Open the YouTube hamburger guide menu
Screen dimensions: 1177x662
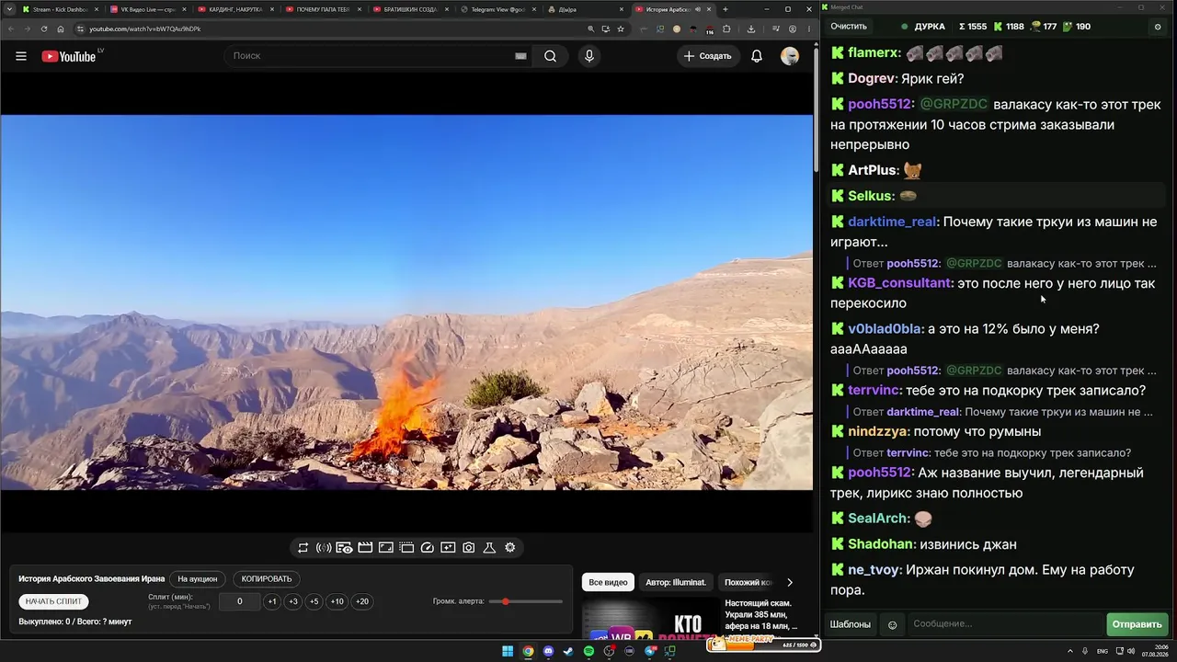[x=21, y=56]
